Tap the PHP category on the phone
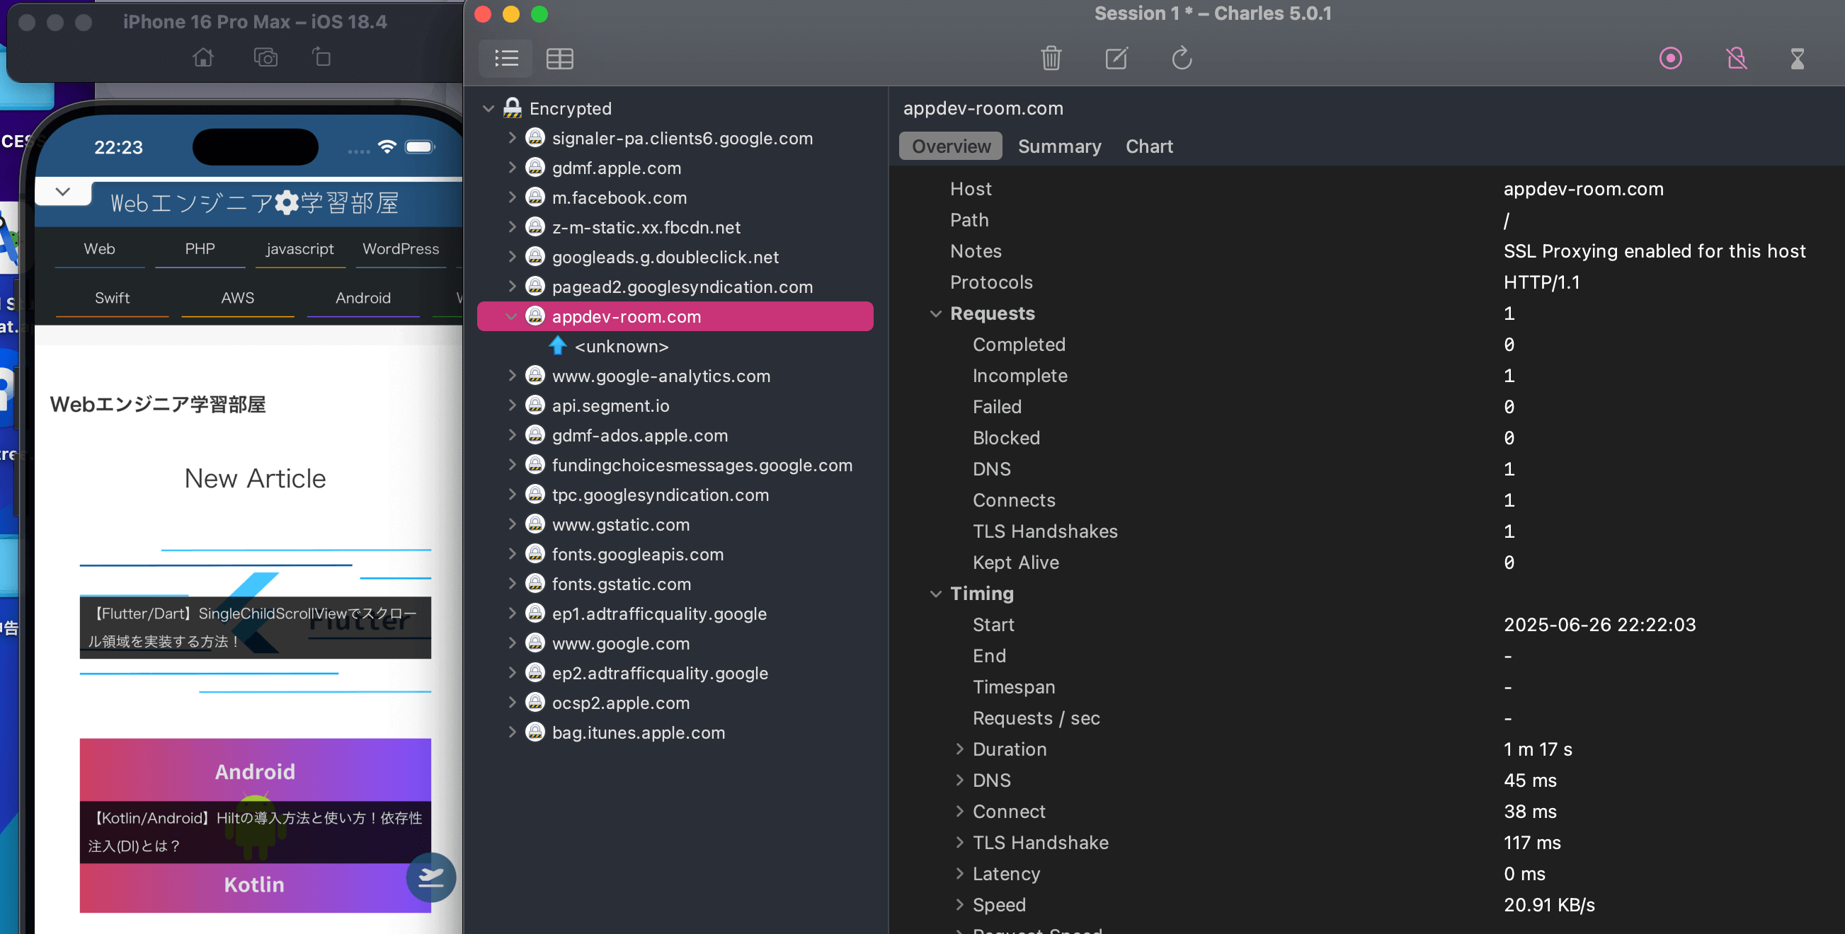 pos(200,249)
